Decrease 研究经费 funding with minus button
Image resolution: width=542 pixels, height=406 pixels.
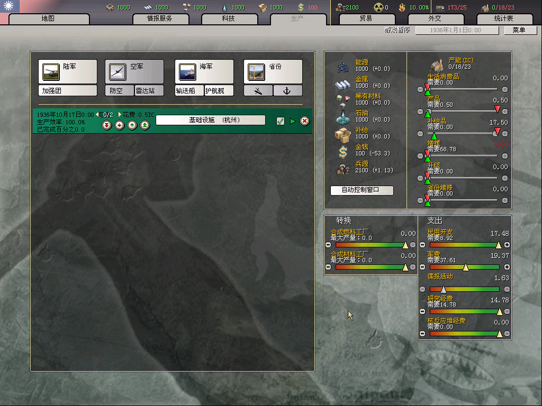click(422, 311)
